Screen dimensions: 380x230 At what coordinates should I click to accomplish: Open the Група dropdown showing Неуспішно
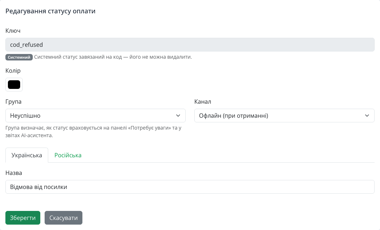pos(95,116)
